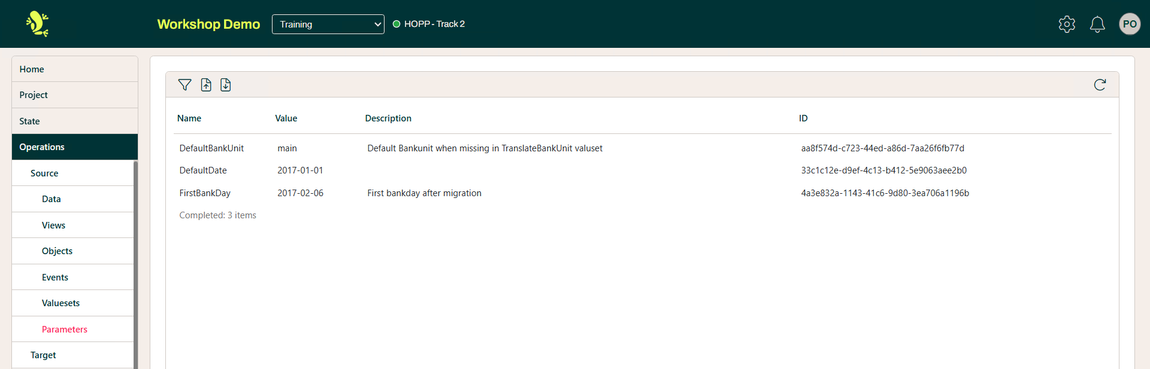The width and height of the screenshot is (1150, 369).
Task: Sort by the Description column header
Action: [388, 118]
